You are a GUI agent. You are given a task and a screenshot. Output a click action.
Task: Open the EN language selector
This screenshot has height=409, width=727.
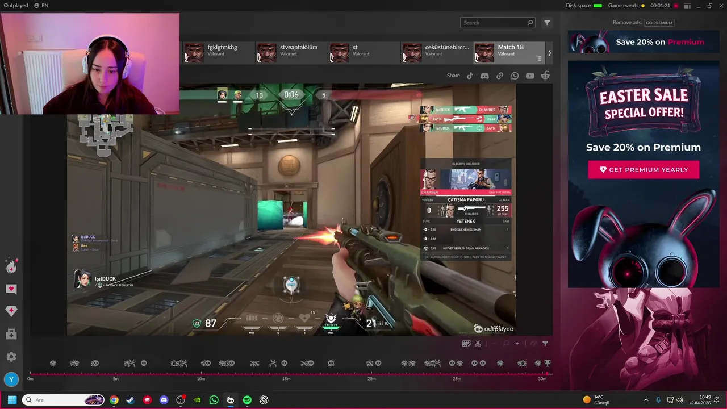41,5
